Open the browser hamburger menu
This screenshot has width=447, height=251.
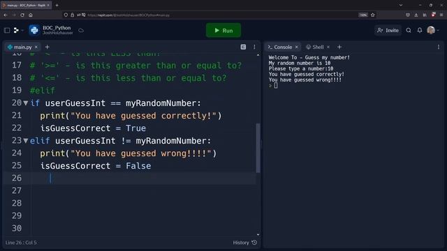click(441, 15)
